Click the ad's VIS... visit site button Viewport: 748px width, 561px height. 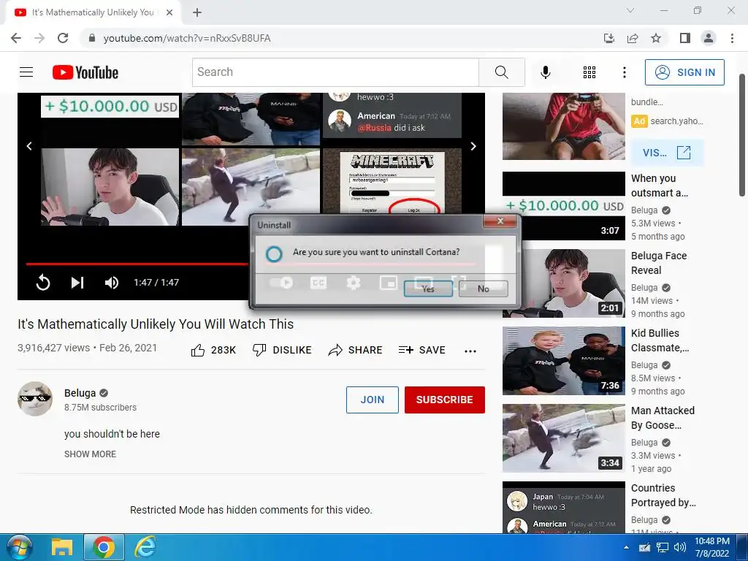667,153
